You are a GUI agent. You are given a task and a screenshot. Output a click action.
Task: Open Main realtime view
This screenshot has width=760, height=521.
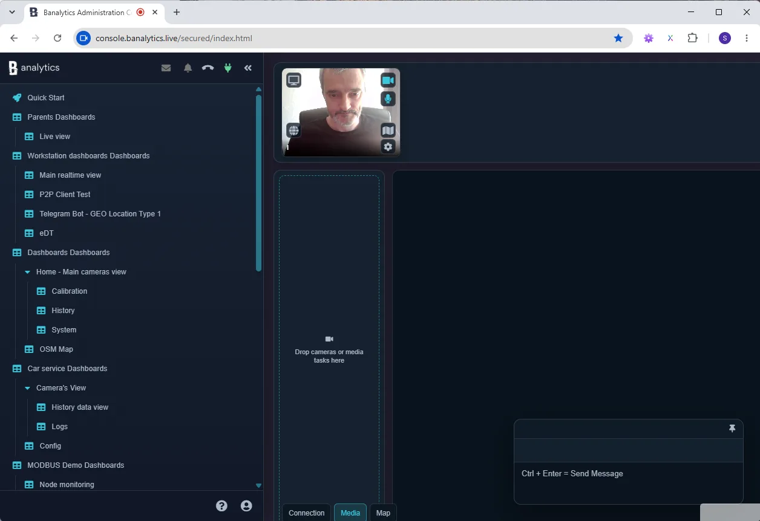click(70, 175)
